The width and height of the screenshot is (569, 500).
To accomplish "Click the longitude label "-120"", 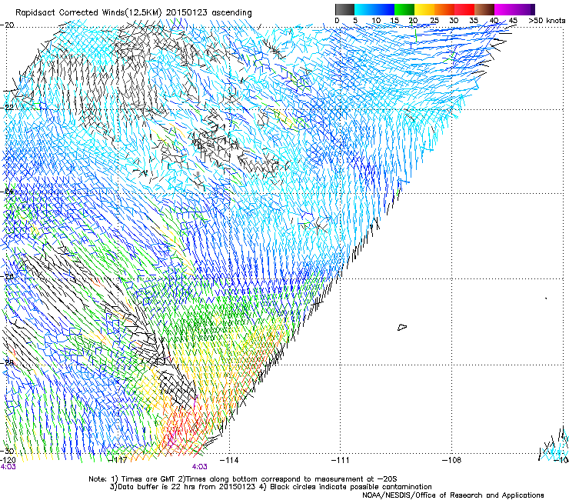I will (8, 460).
